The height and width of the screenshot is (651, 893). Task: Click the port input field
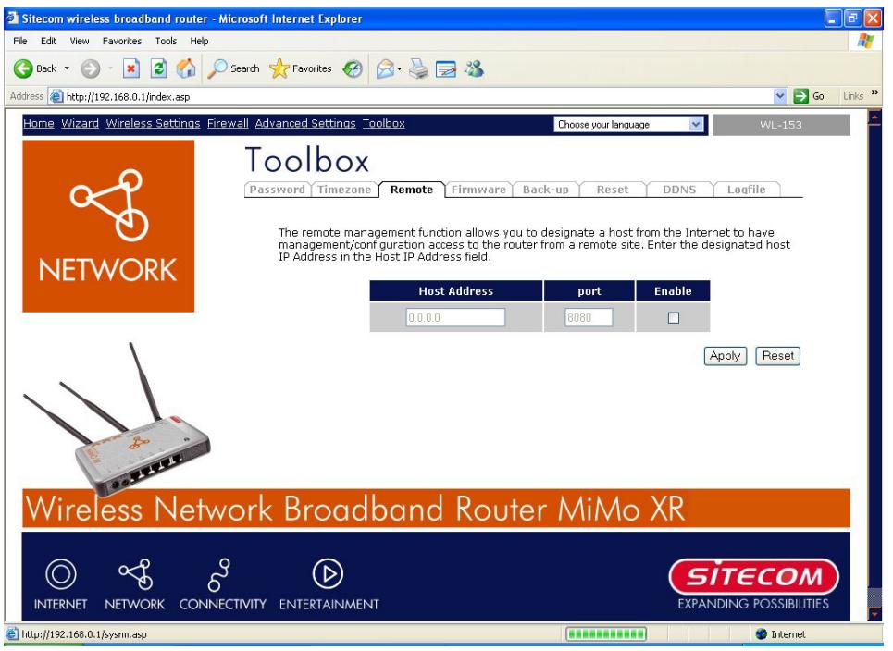coord(589,317)
